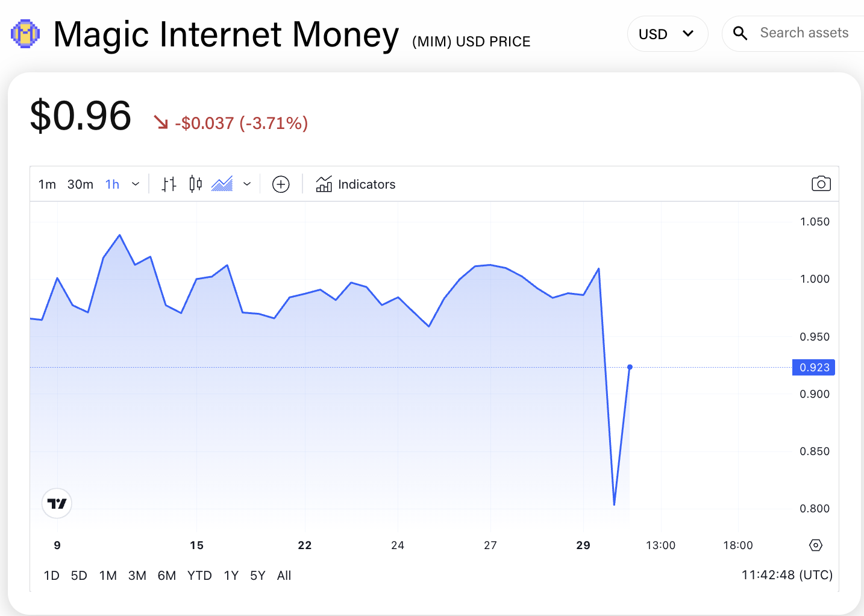Viewport: 864px width, 616px height.
Task: Set the interval to 1m
Action: (47, 184)
